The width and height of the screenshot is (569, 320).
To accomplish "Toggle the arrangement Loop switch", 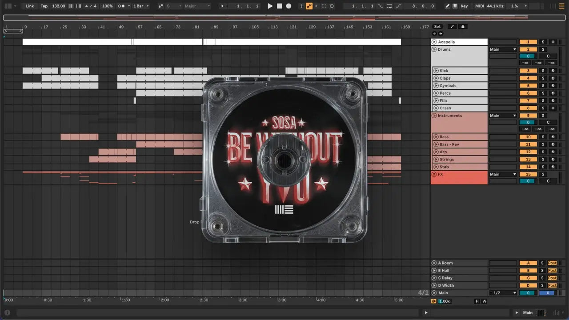I will 389,6.
